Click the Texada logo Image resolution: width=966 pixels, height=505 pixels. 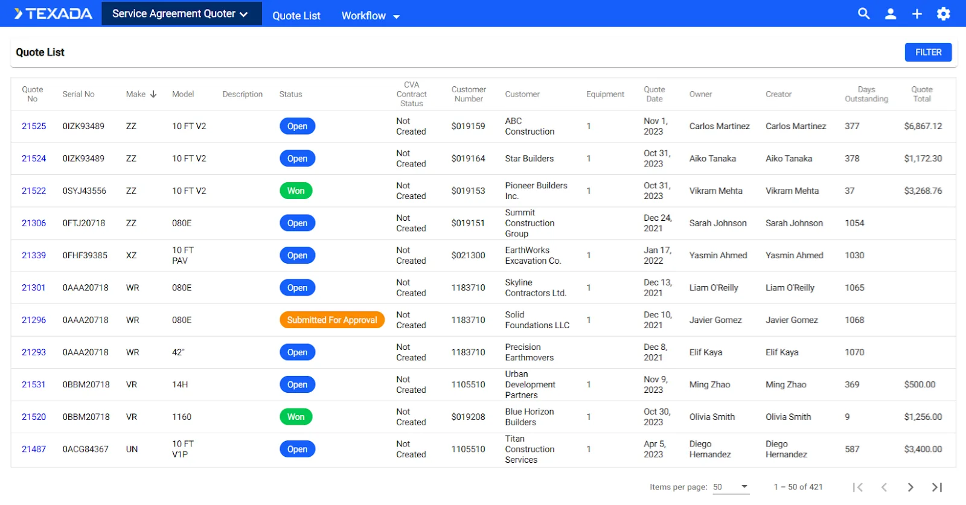point(53,14)
